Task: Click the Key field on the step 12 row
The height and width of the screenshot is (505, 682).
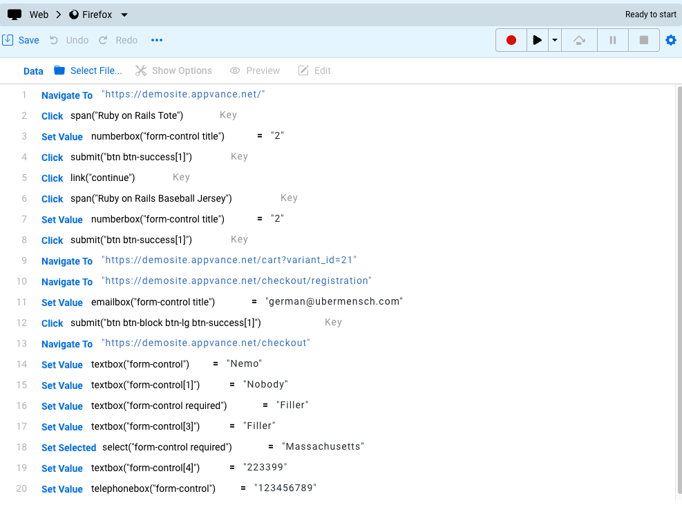Action: (333, 323)
